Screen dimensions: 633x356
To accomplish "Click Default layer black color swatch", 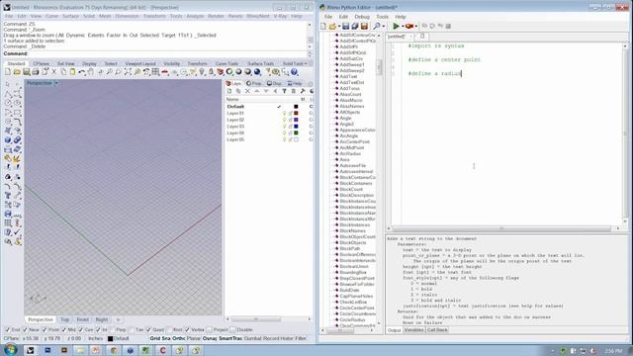I will 296,107.
